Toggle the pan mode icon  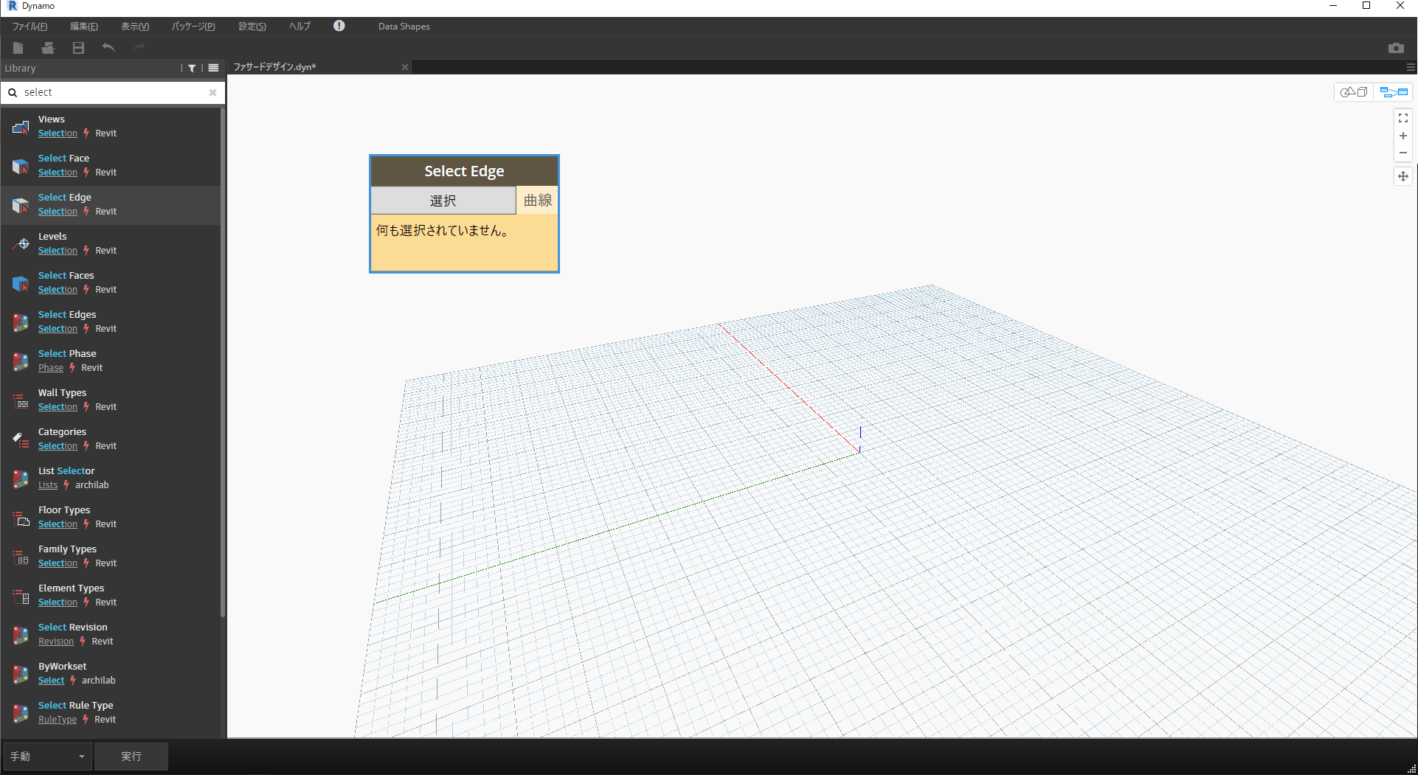pos(1403,176)
